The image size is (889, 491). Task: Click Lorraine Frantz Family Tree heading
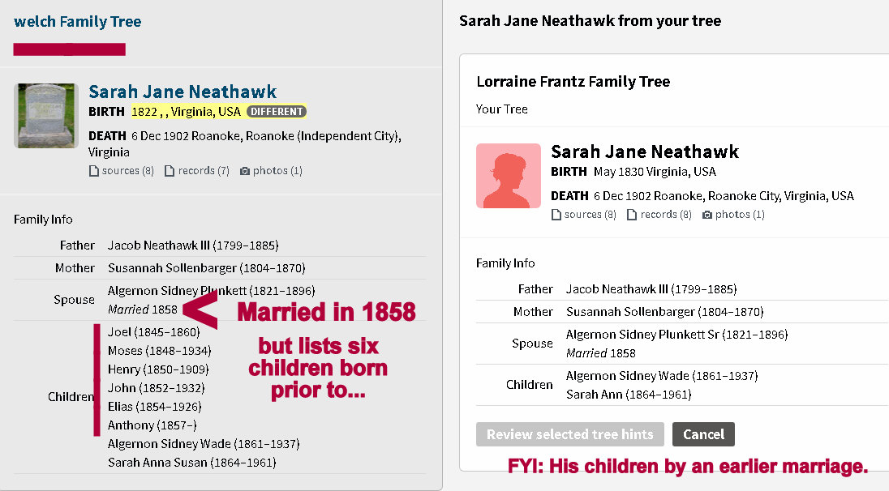[x=573, y=82]
